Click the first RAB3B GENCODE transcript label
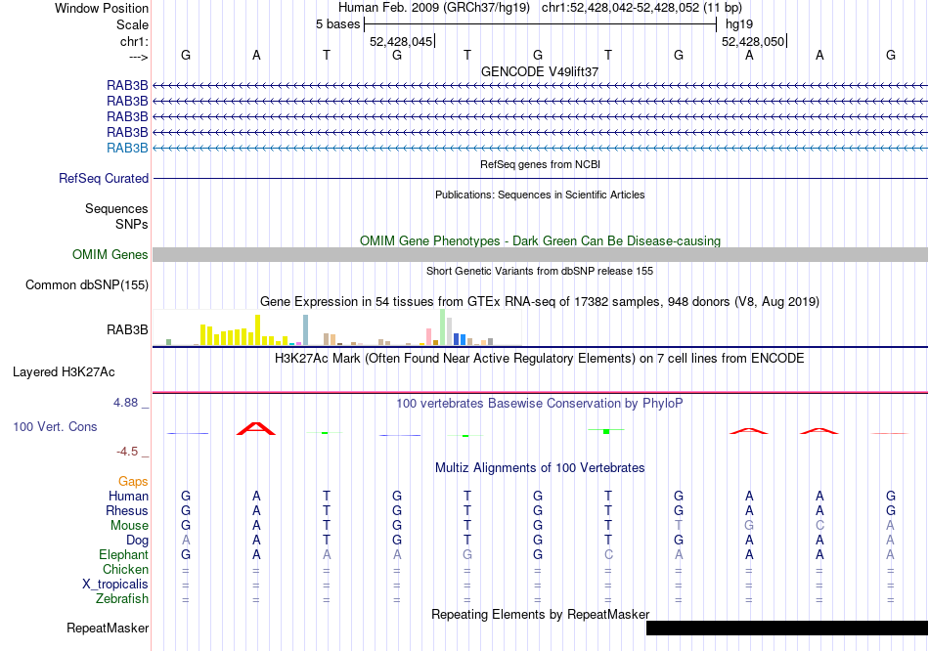Viewport: 929px width, 651px height. tap(127, 85)
